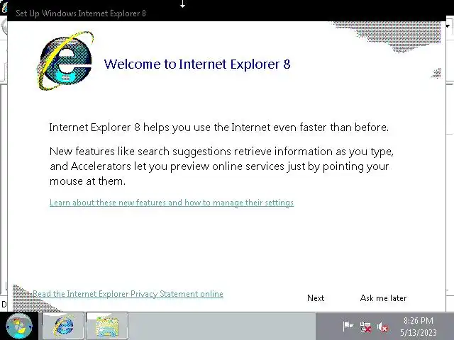This screenshot has width=454, height=340.
Task: Click the Set Up Windows Internet Explorer 8 title
Action: [x=81, y=13]
